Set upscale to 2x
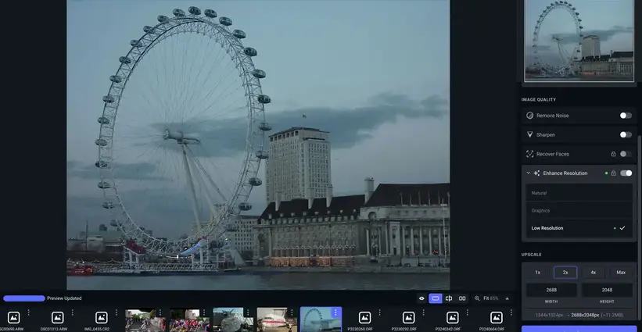Screen dimensions: 642x332 [x=565, y=273]
